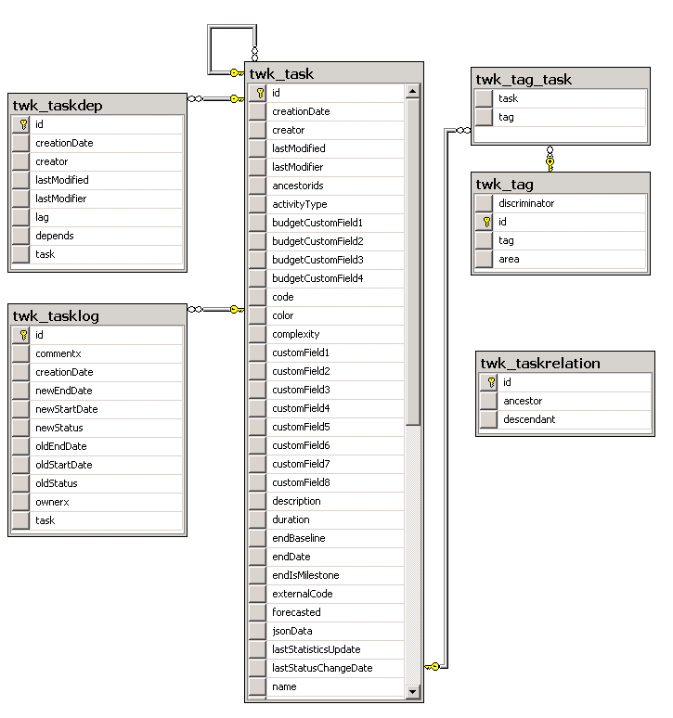
Task: Click the primary key icon in twk_task
Action: [x=259, y=93]
